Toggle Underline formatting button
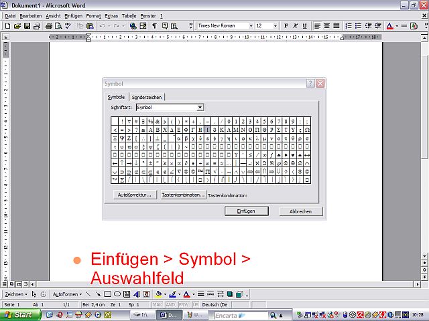 (305, 26)
